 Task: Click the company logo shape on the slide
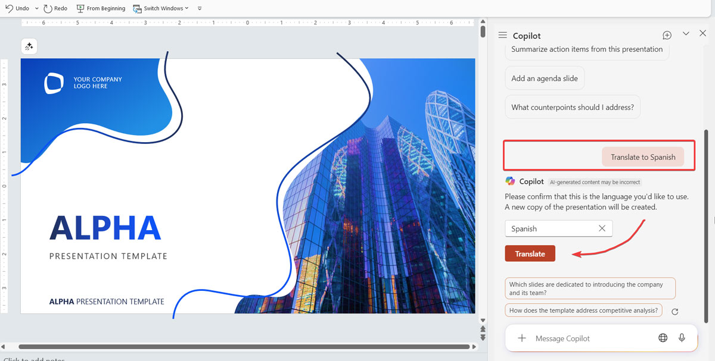[54, 83]
